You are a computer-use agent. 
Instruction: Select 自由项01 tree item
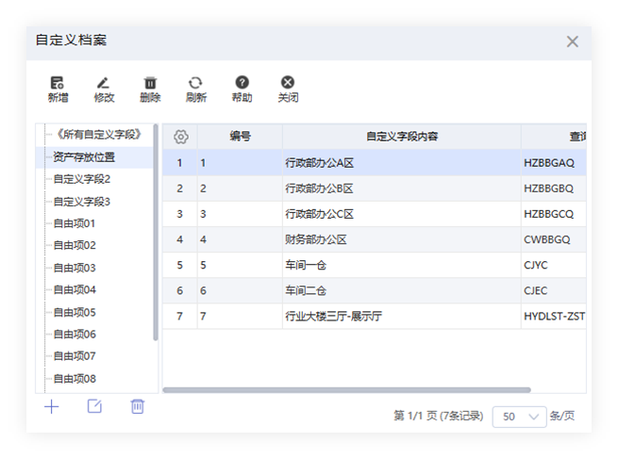tap(74, 223)
